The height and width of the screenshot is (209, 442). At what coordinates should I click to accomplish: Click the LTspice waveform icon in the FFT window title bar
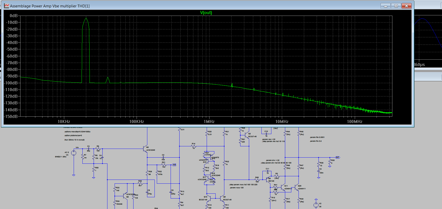[x=6, y=6]
